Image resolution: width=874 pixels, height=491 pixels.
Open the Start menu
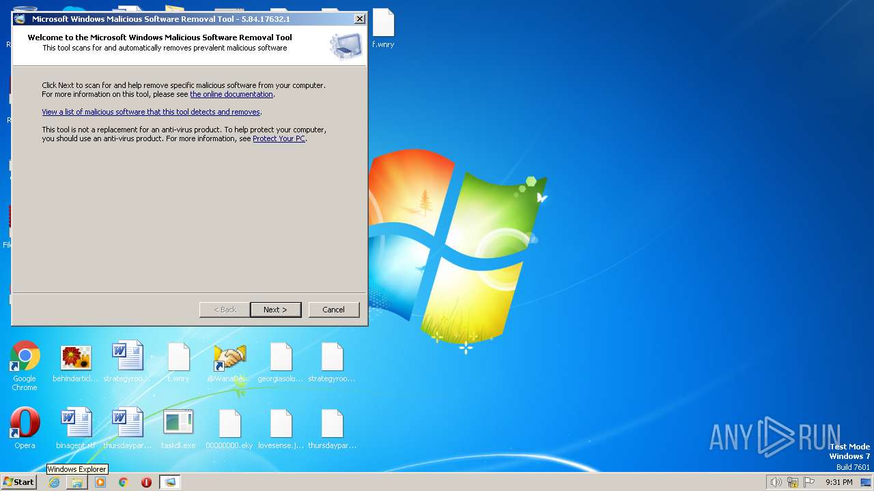pyautogui.click(x=18, y=482)
